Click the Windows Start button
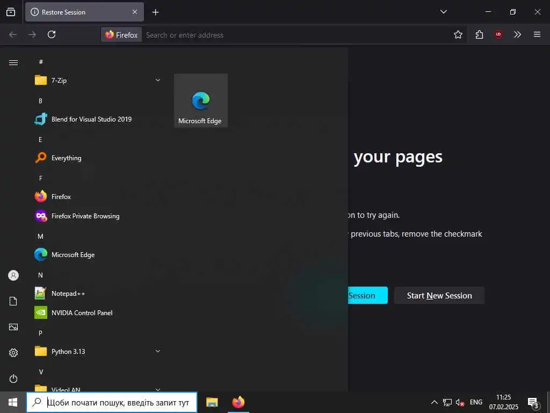 pyautogui.click(x=13, y=402)
